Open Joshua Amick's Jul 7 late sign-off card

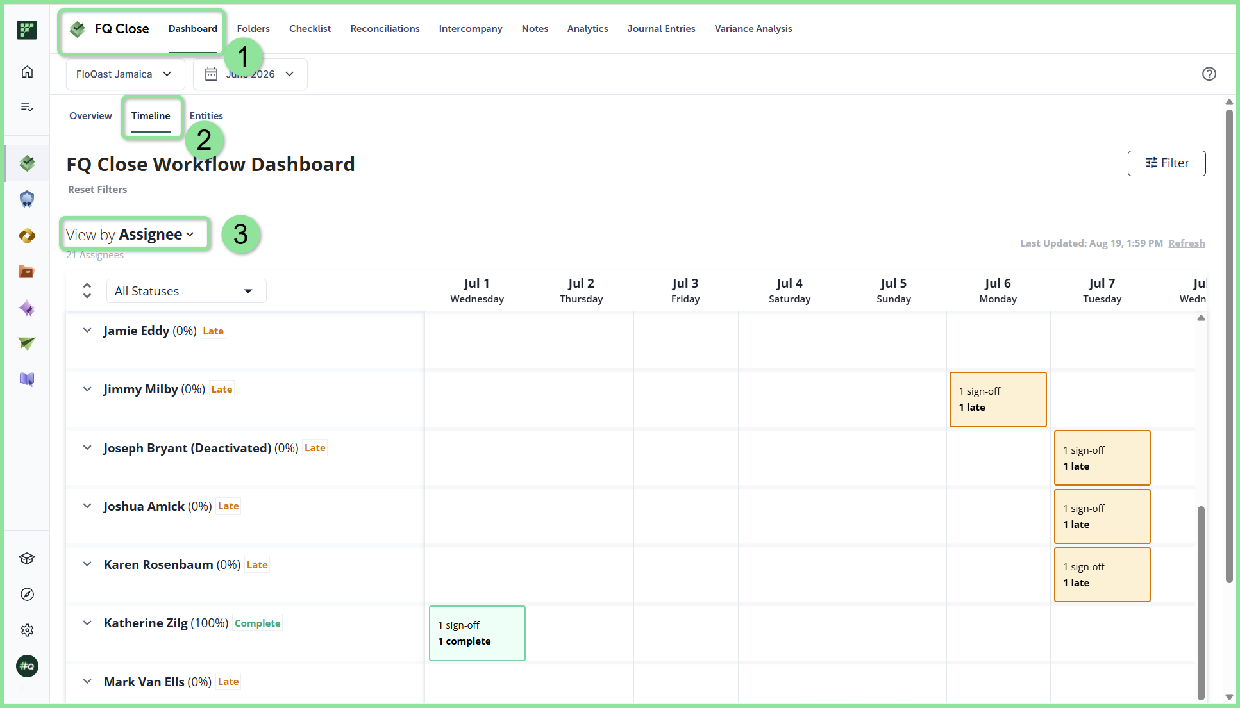click(x=1102, y=516)
